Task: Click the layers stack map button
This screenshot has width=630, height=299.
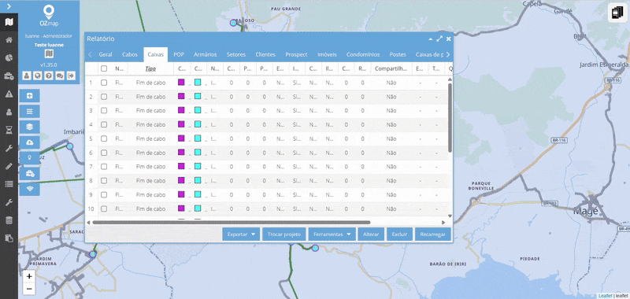Action: pyautogui.click(x=30, y=127)
